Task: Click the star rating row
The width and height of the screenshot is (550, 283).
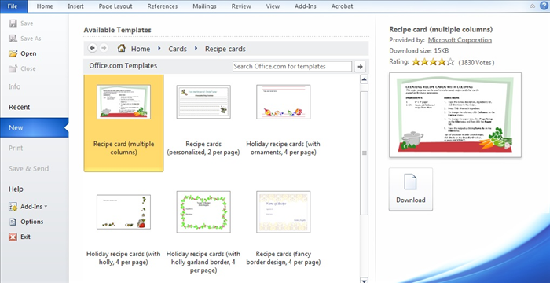Action: pos(433,62)
